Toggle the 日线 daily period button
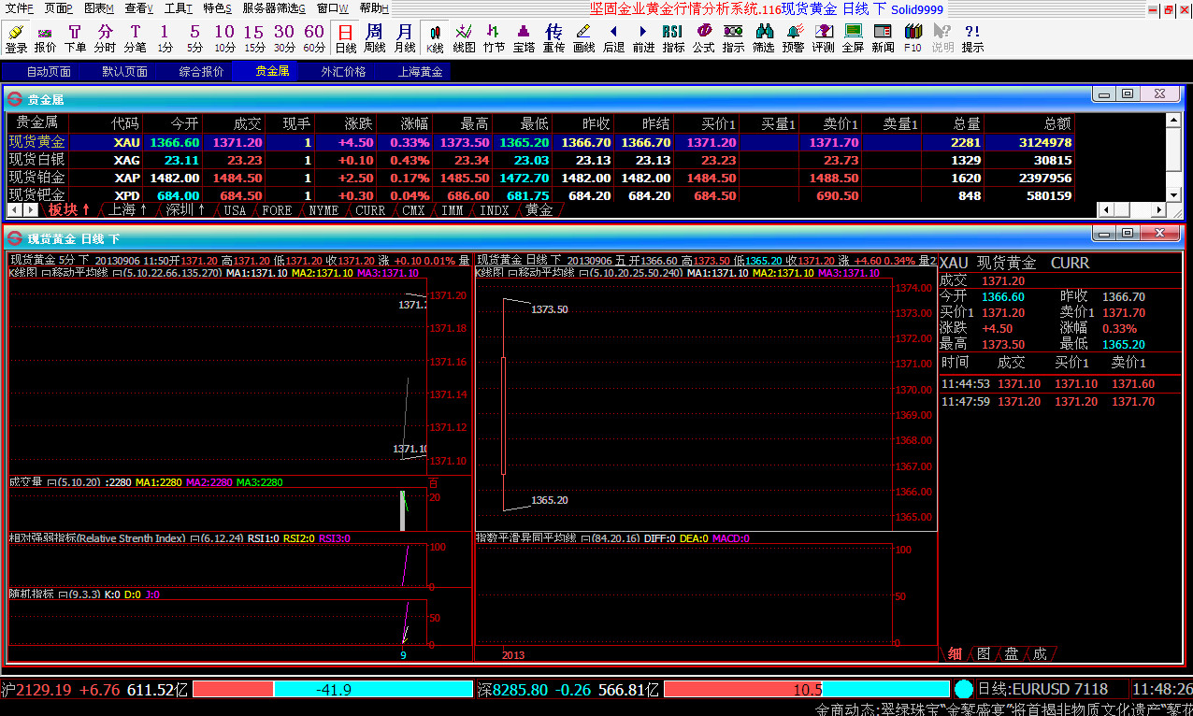1193x716 pixels. click(x=346, y=38)
